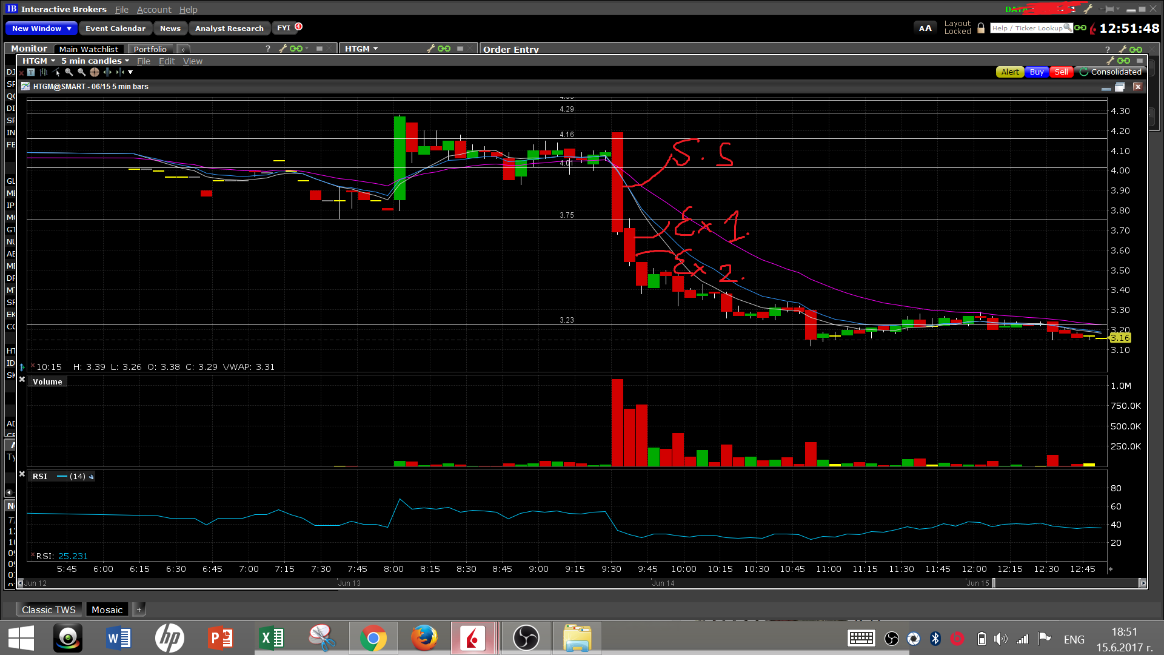This screenshot has height=655, width=1164.
Task: Toggle the Layout Locked padlock
Action: pyautogui.click(x=981, y=29)
